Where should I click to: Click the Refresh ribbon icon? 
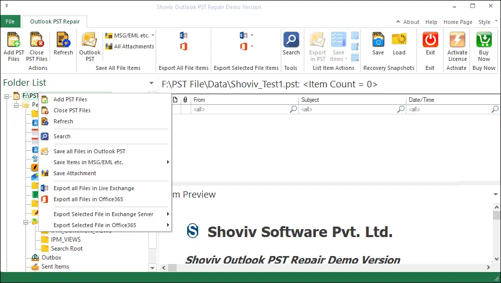[x=63, y=40]
